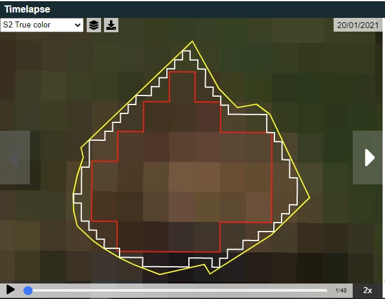Change playback speed with the 2x button
Screen dimensions: 385x299
pos(368,290)
